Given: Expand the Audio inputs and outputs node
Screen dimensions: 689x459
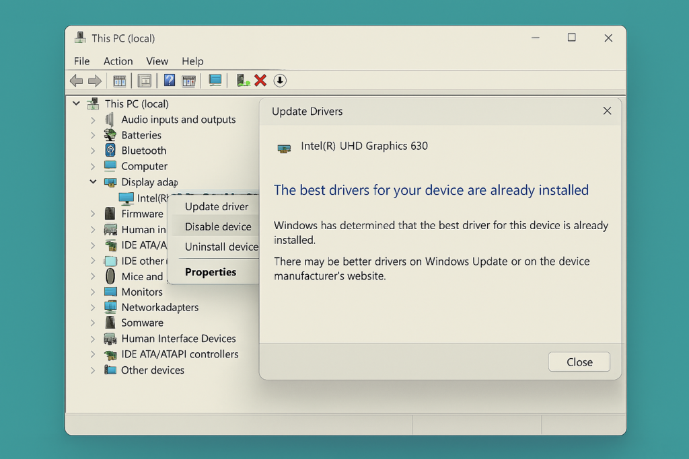Looking at the screenshot, I should [x=93, y=120].
